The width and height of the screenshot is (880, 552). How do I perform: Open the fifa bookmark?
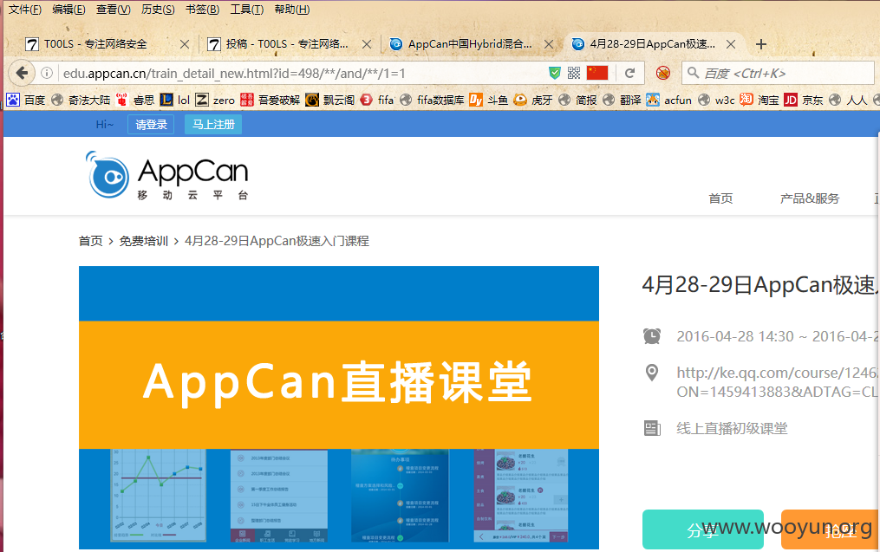click(377, 100)
